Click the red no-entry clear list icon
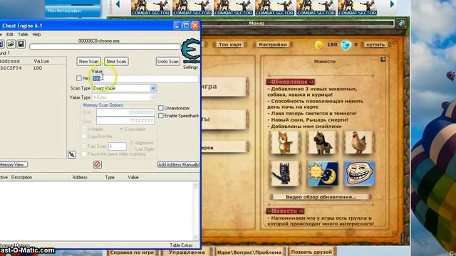 pyautogui.click(x=98, y=164)
